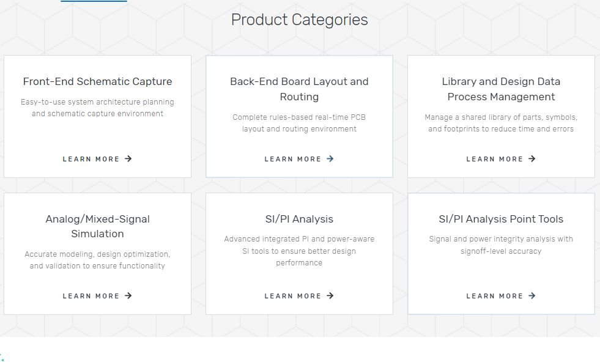Screen dimensions: 600x362
Task: Click the arrow icon on SI/PI Analysis Point Tools card
Action: pos(531,296)
